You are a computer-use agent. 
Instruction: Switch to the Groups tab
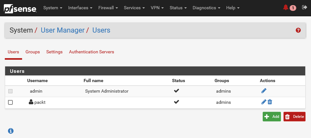(33, 52)
